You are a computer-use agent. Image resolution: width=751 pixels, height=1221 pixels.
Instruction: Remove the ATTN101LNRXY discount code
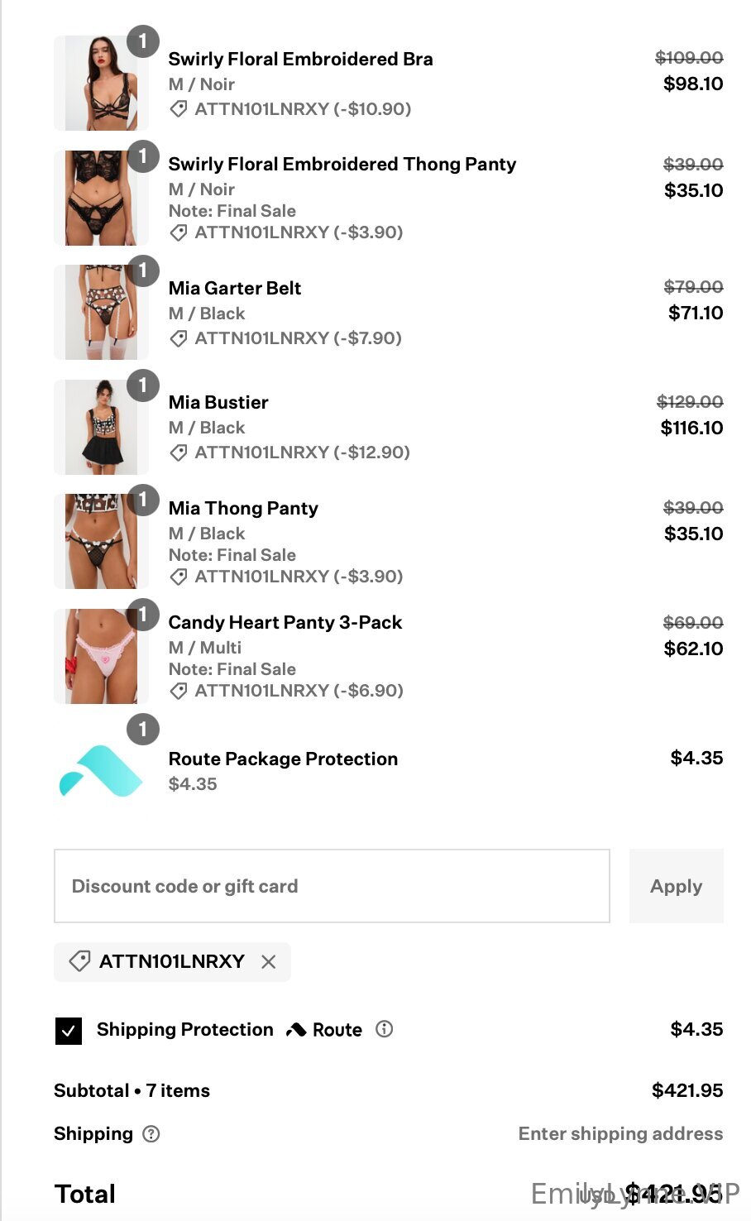tap(268, 962)
